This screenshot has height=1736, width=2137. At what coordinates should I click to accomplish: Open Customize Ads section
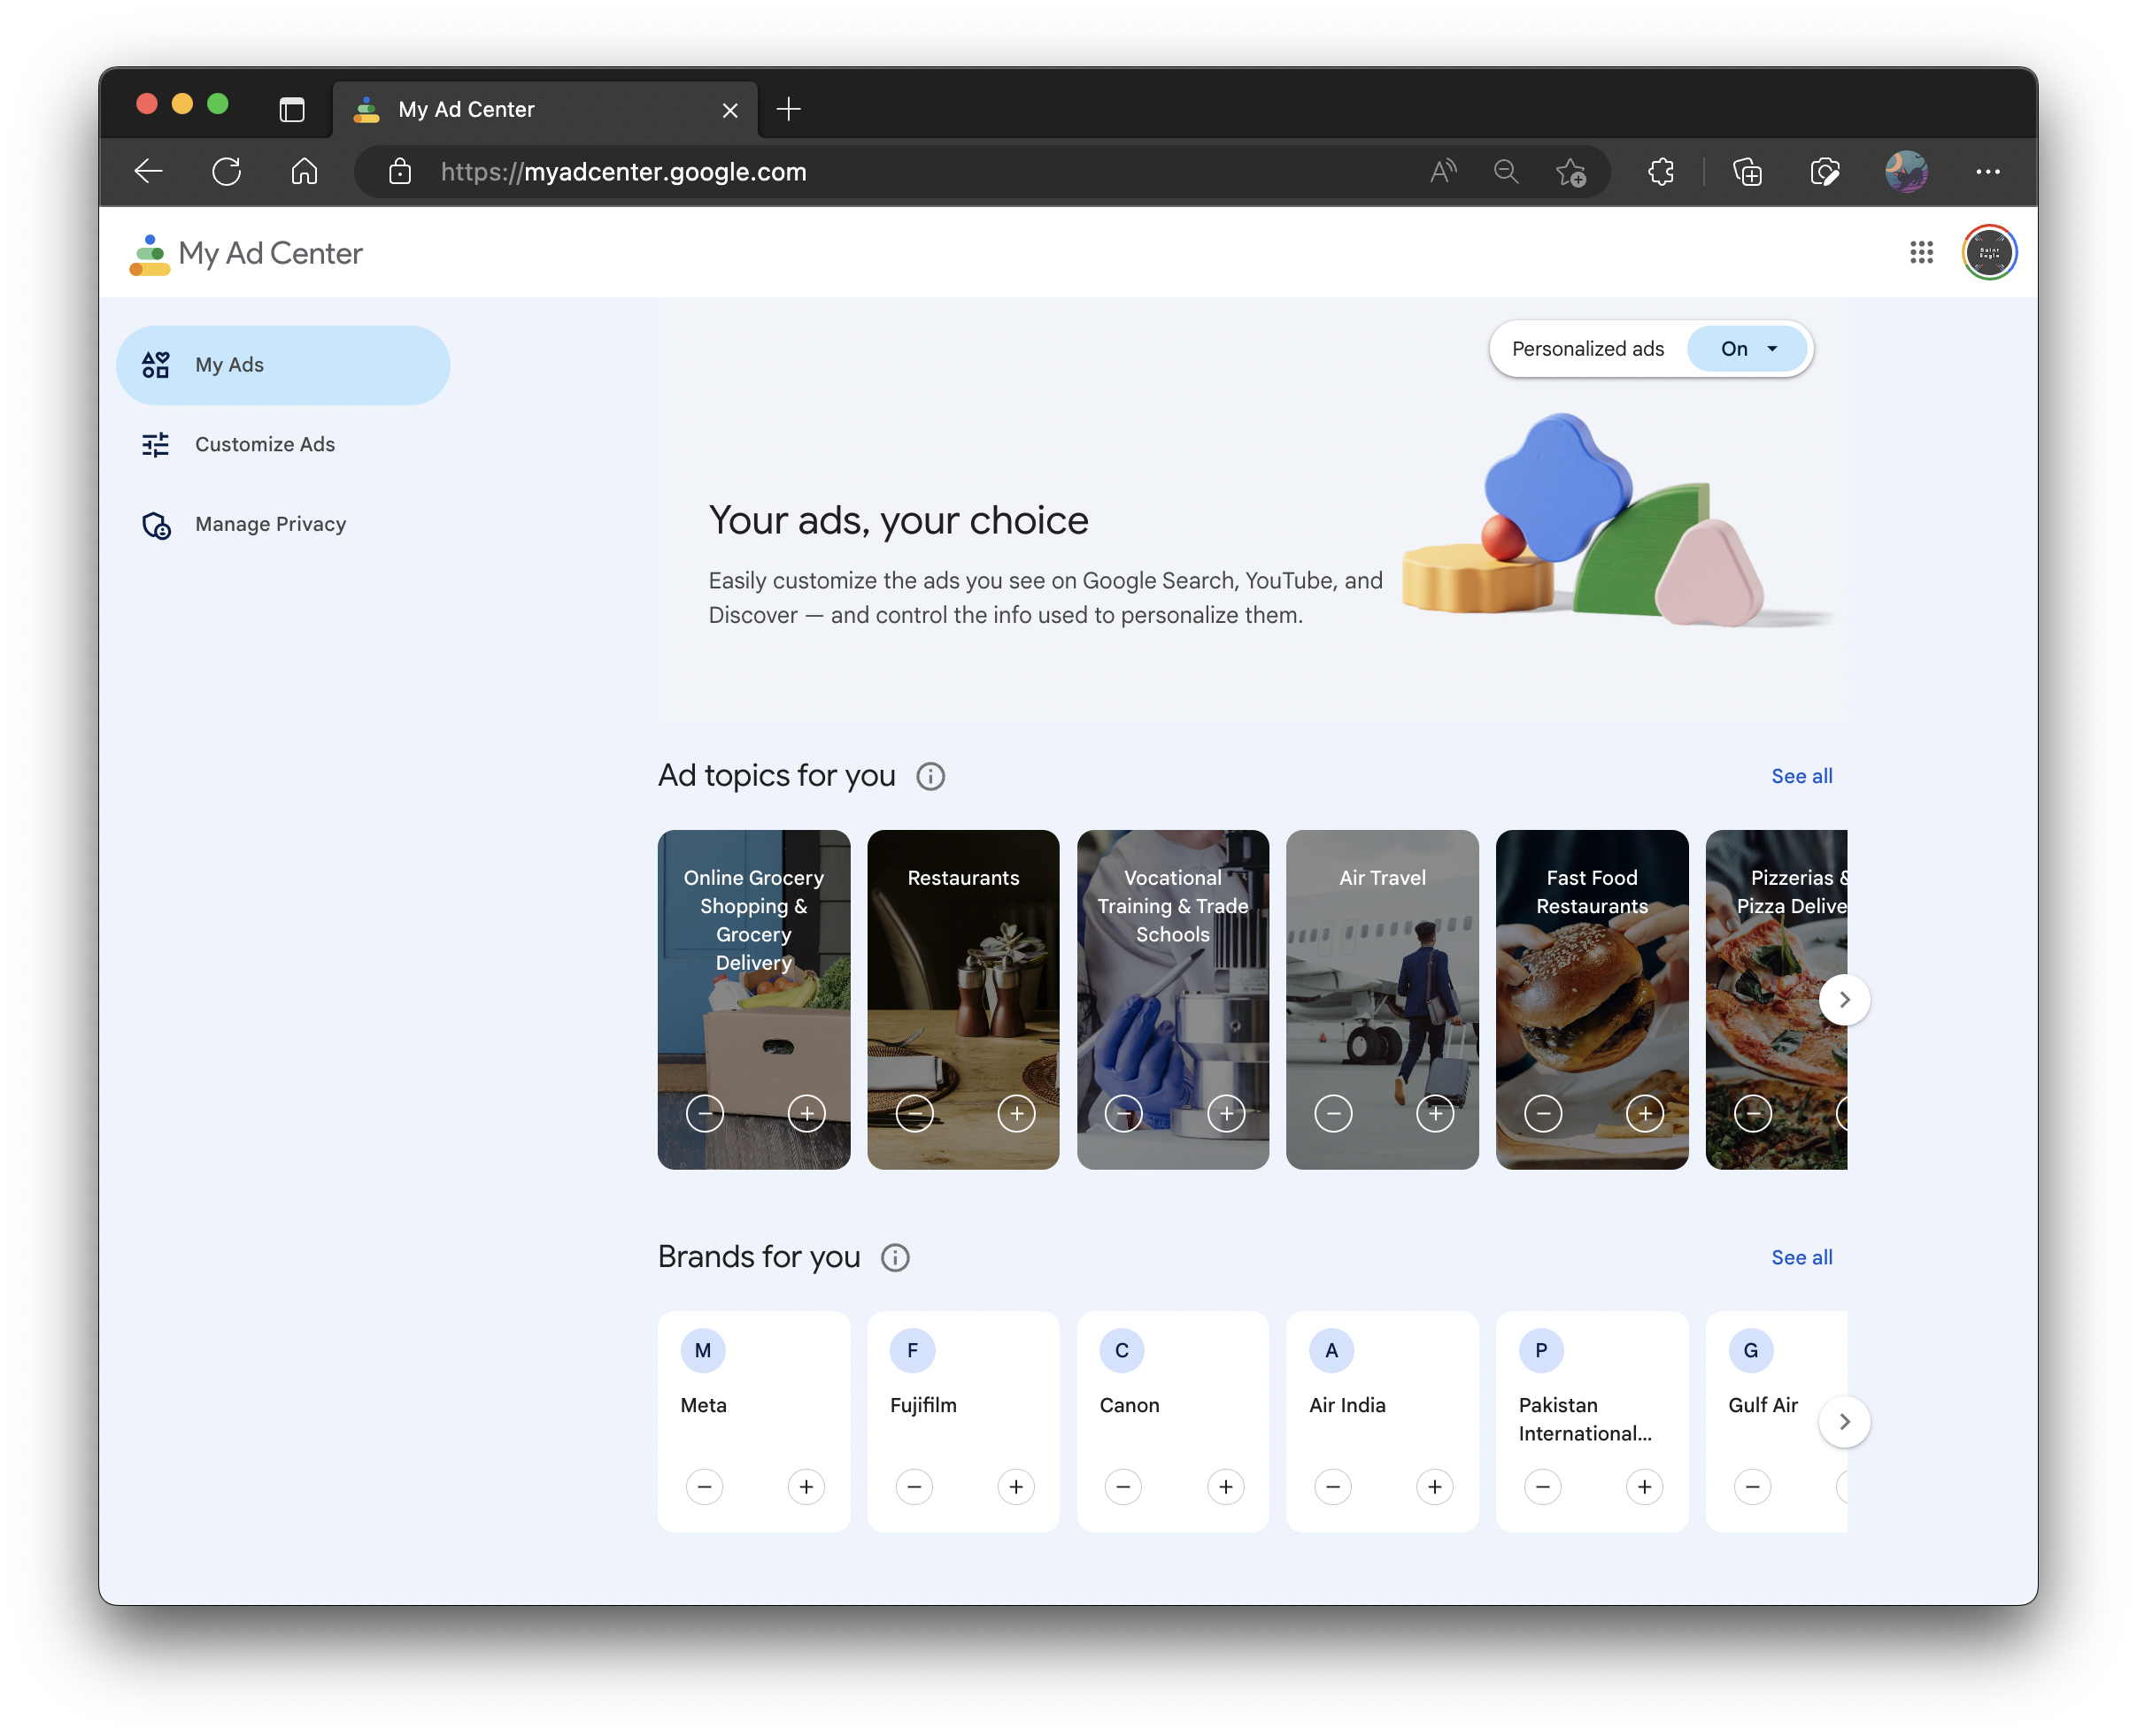pyautogui.click(x=283, y=445)
